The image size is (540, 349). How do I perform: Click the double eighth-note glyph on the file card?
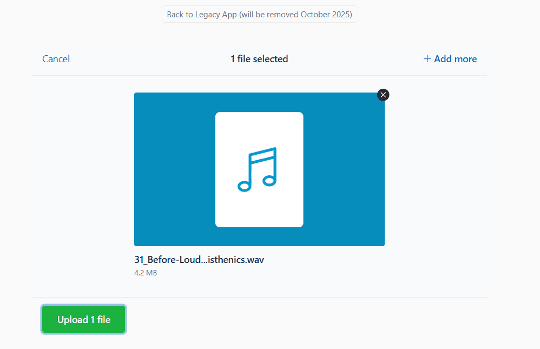click(258, 169)
